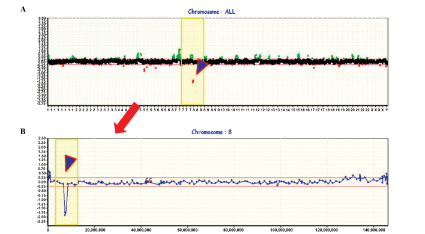
Task: Click the deep dip point near -1.75 in panel B
Action: click(x=65, y=214)
